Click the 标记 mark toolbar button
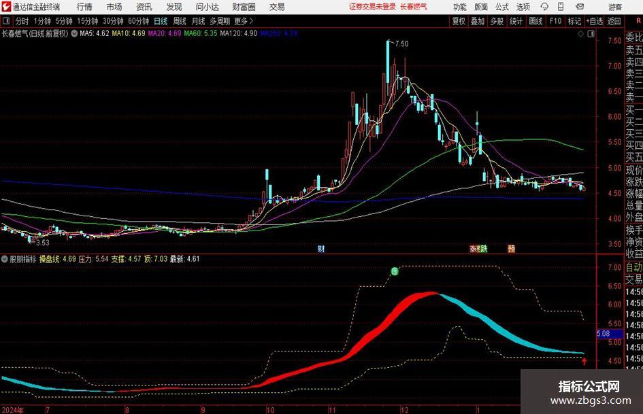Image resolution: width=643 pixels, height=414 pixels. point(574,21)
